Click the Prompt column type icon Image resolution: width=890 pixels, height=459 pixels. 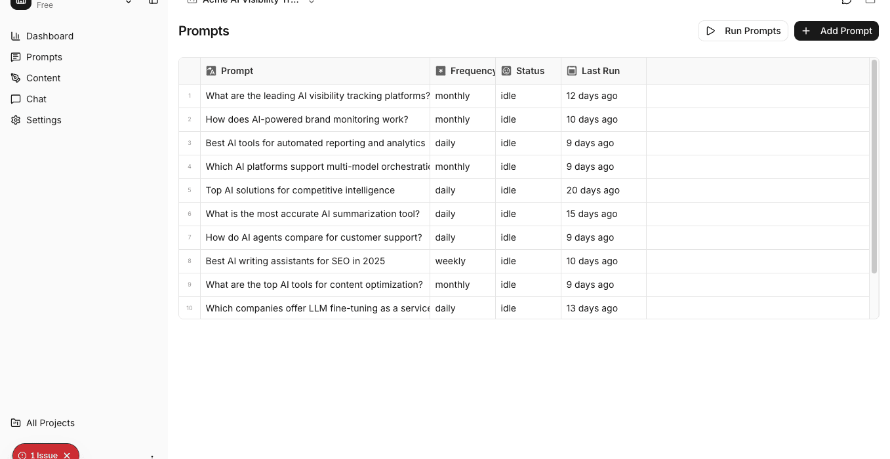[211, 71]
